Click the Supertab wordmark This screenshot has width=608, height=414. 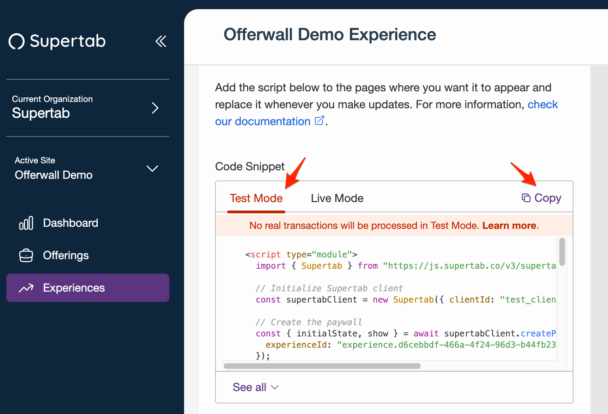[x=68, y=41]
